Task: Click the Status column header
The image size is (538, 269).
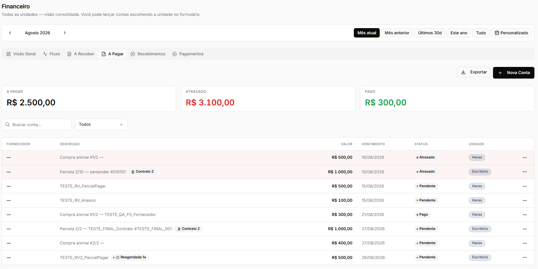Action: pos(421,144)
